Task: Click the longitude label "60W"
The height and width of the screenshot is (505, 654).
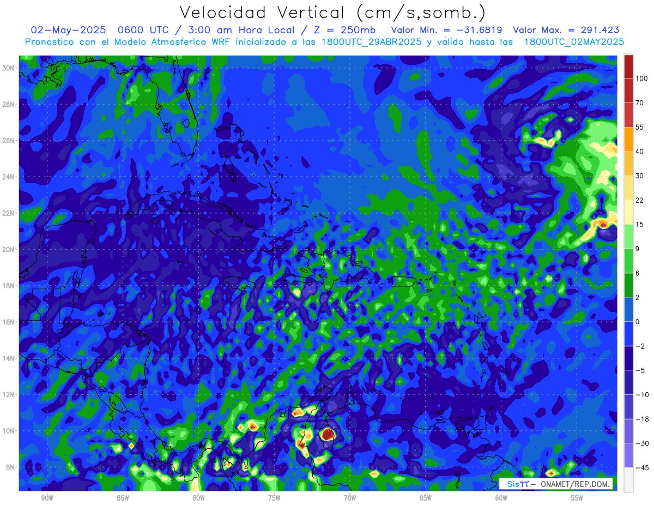Action: pyautogui.click(x=501, y=498)
